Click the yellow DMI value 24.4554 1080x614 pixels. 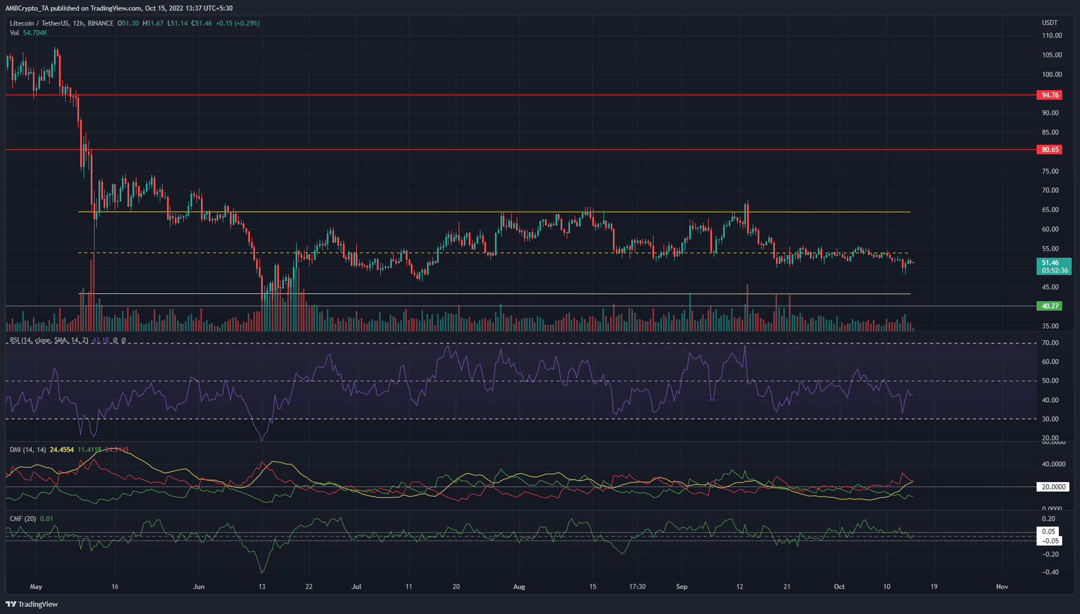pos(63,448)
